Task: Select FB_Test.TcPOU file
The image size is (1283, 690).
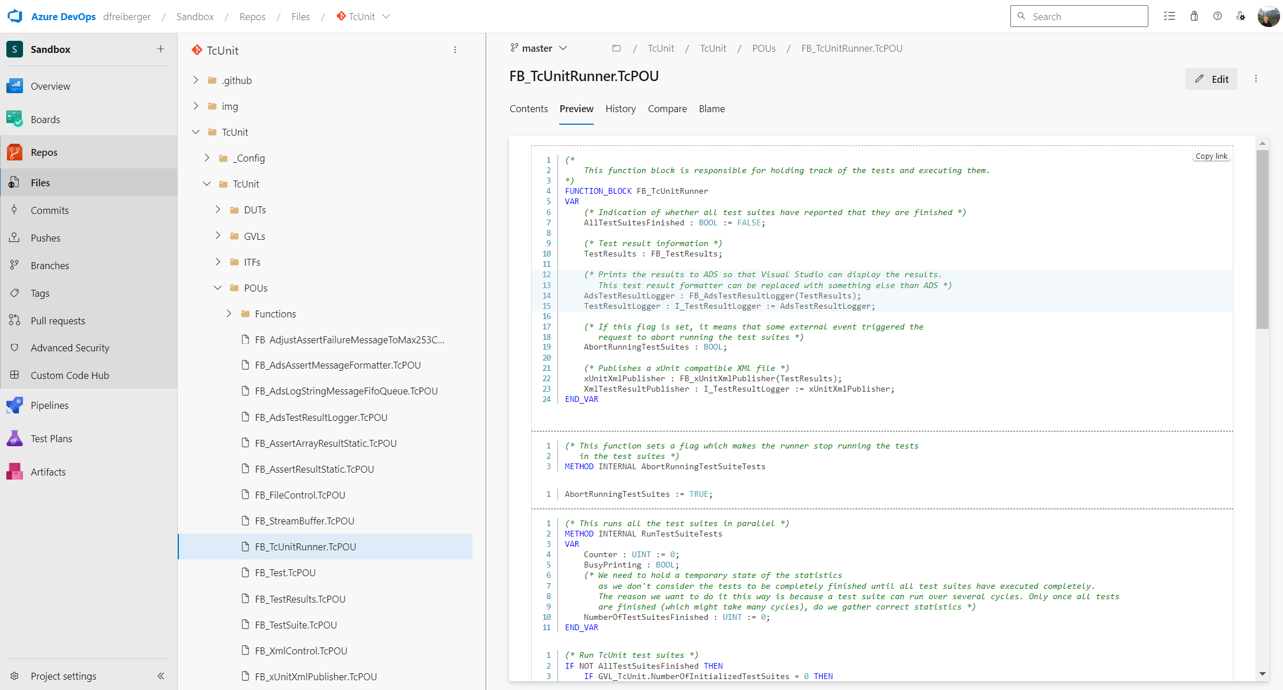Action: (285, 572)
